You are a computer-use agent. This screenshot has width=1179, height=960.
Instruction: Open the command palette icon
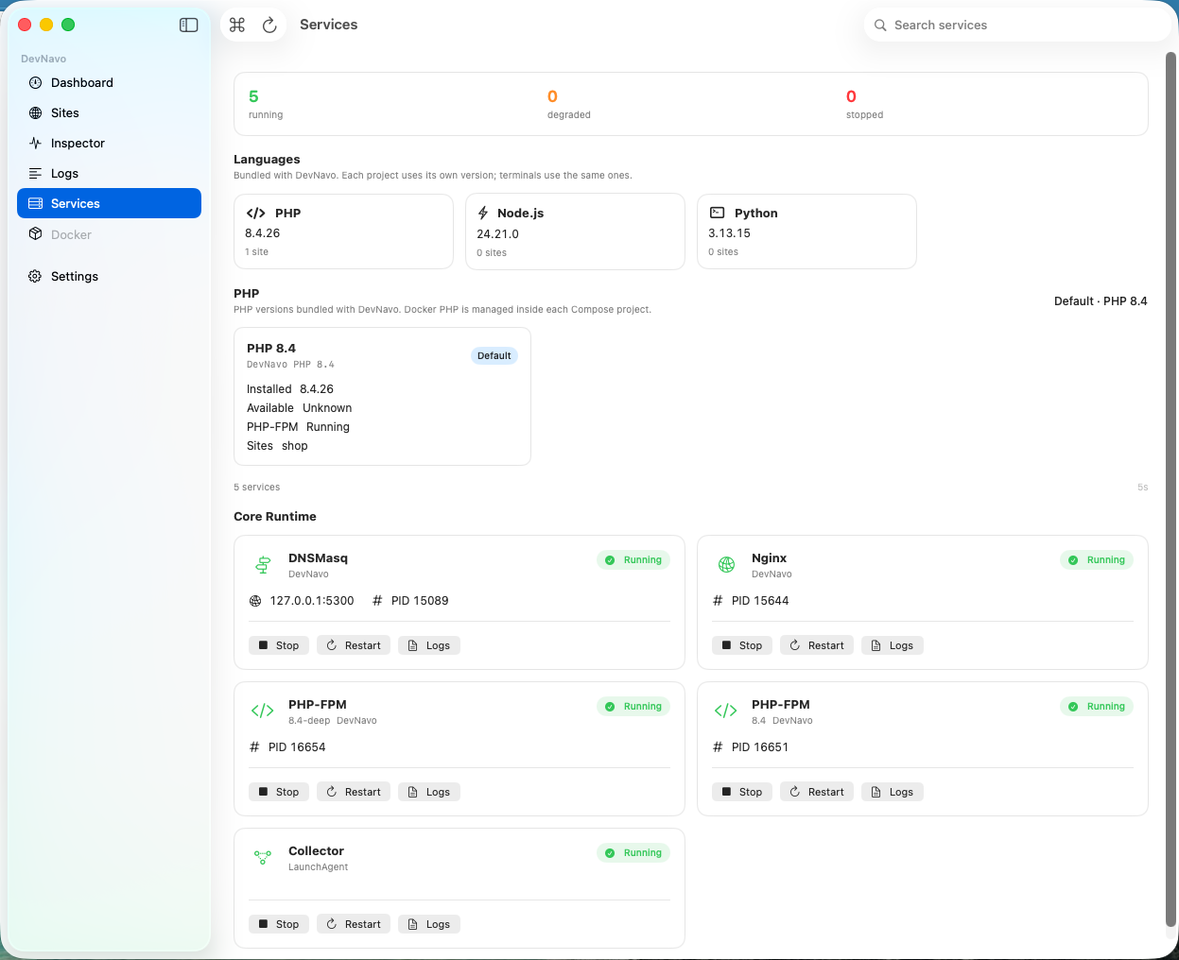tap(237, 25)
